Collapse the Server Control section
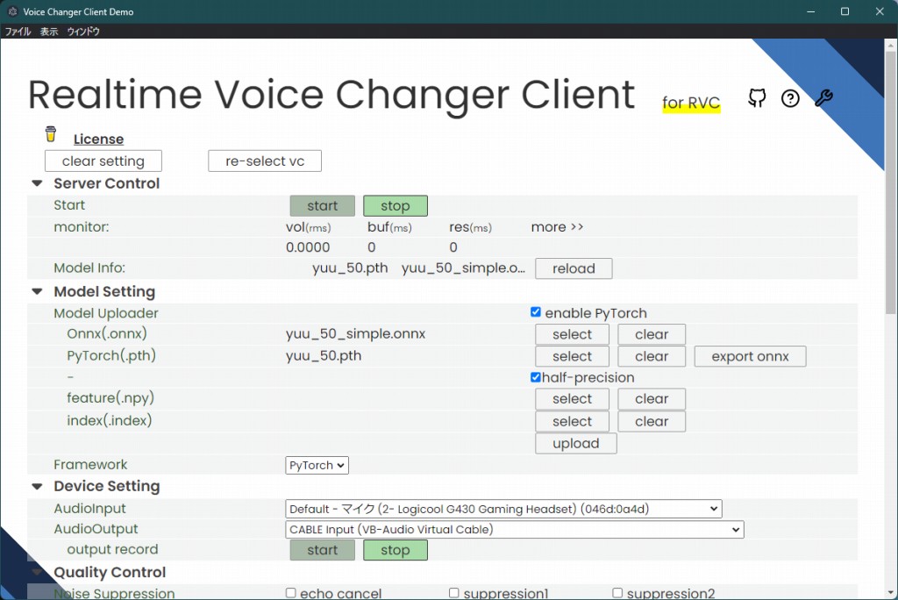This screenshot has height=600, width=898. coord(36,182)
